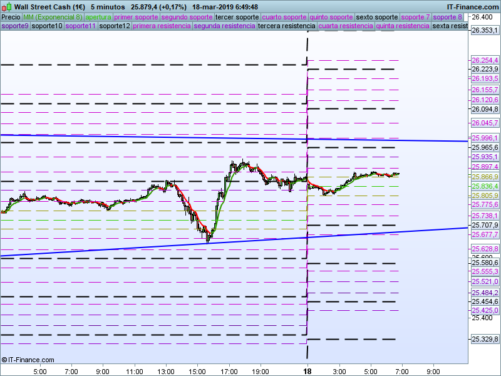
Task: Select the soporte 8 label
Action: tap(447, 17)
